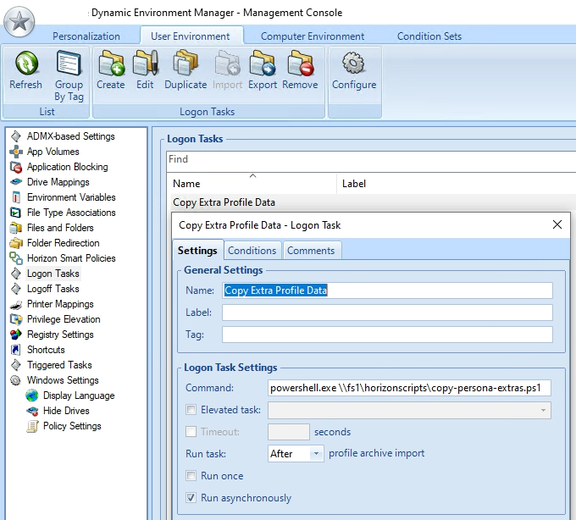The width and height of the screenshot is (576, 520).
Task: Click the Application Blocking icon
Action: pyautogui.click(x=16, y=167)
